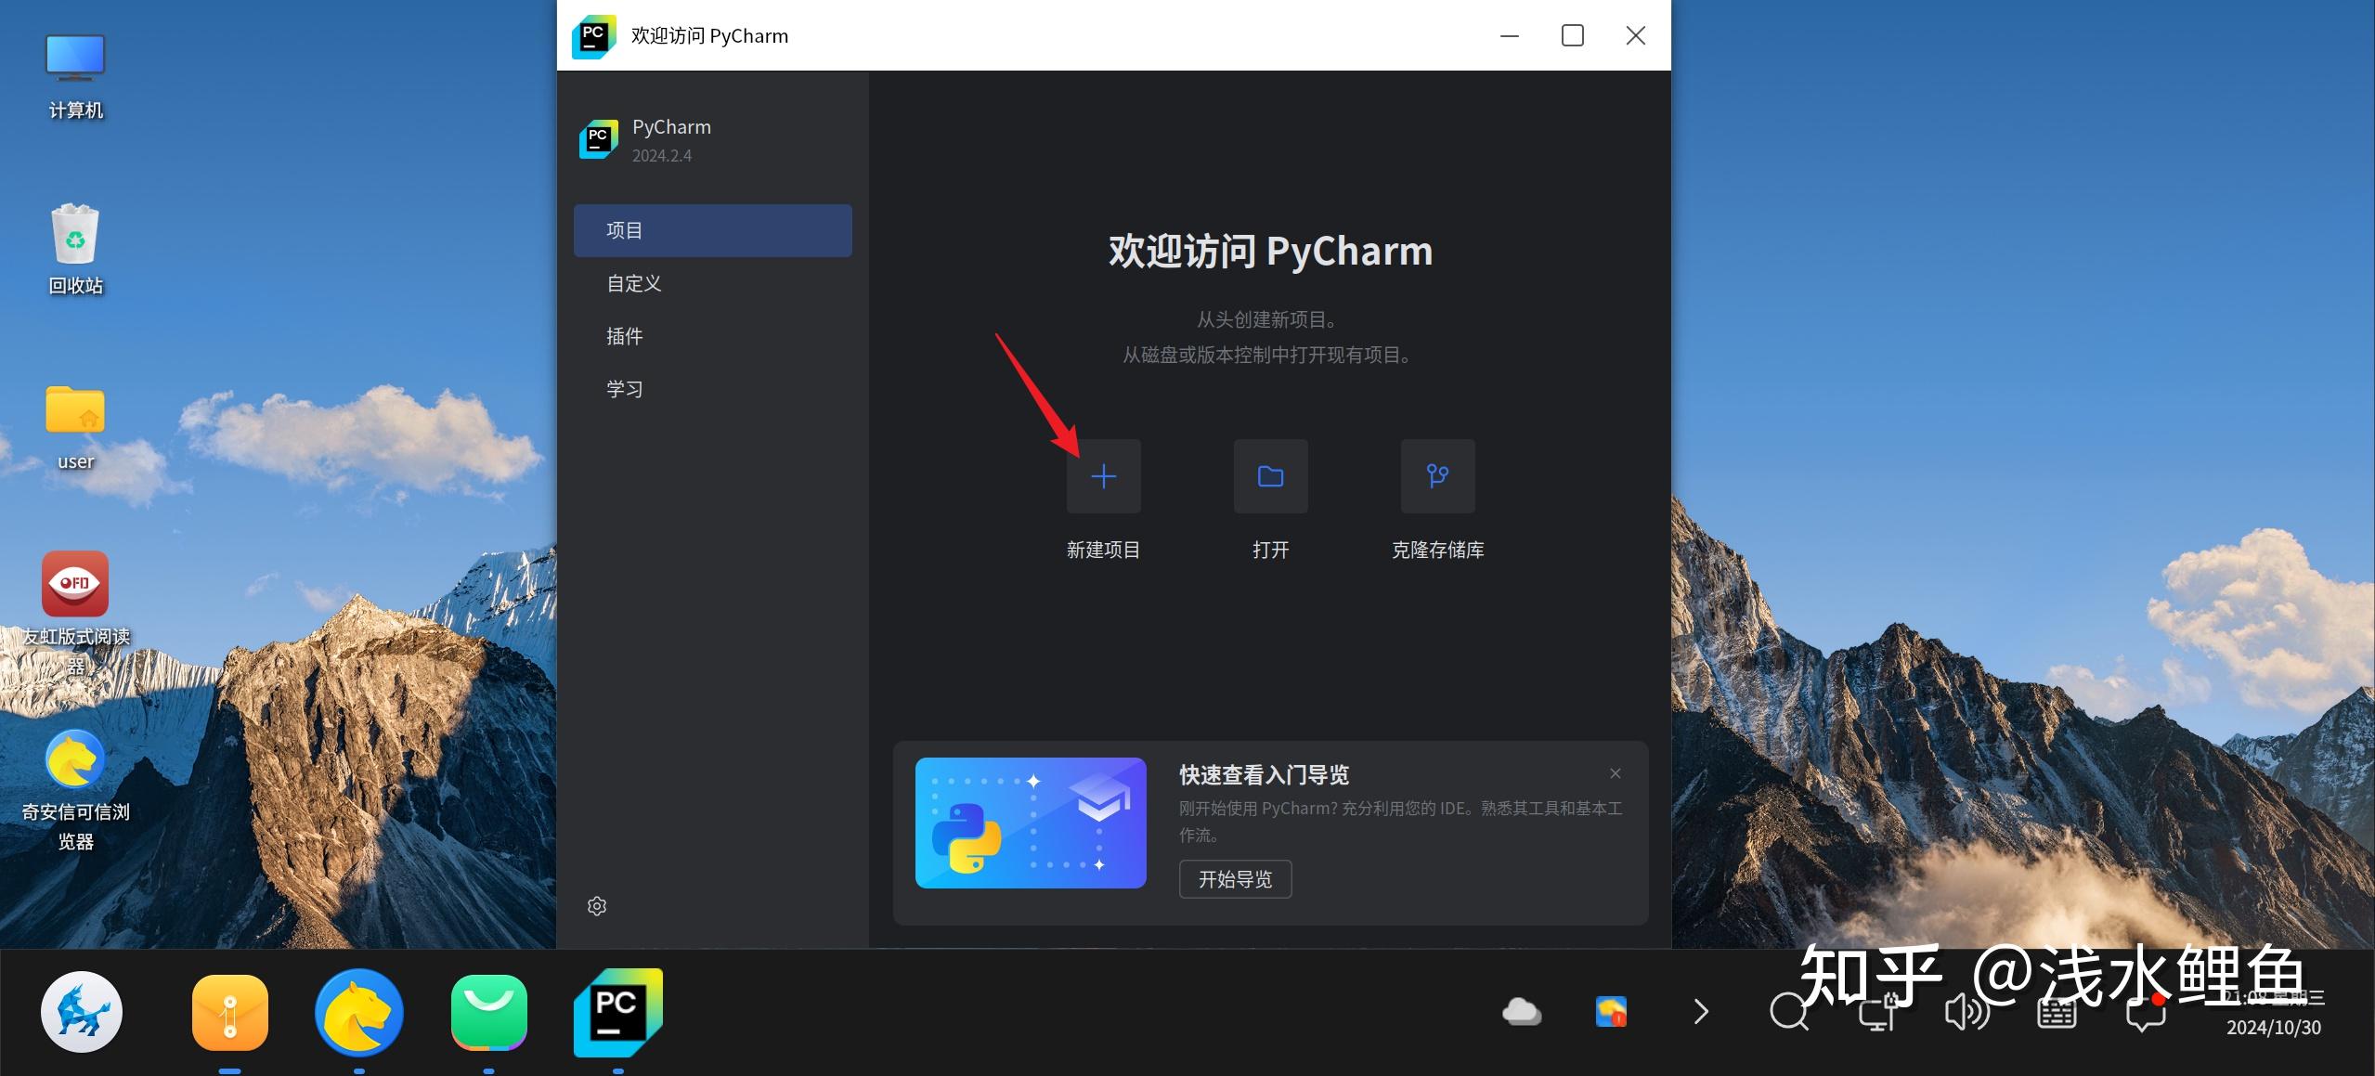The image size is (2375, 1076).
Task: Mute system volume via the speaker icon
Action: [x=1965, y=1011]
